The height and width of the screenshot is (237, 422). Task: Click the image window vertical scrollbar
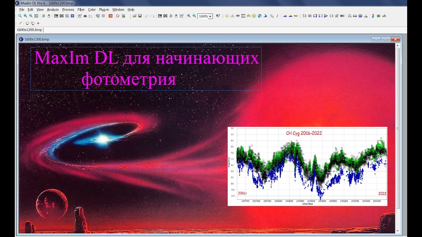(398, 128)
